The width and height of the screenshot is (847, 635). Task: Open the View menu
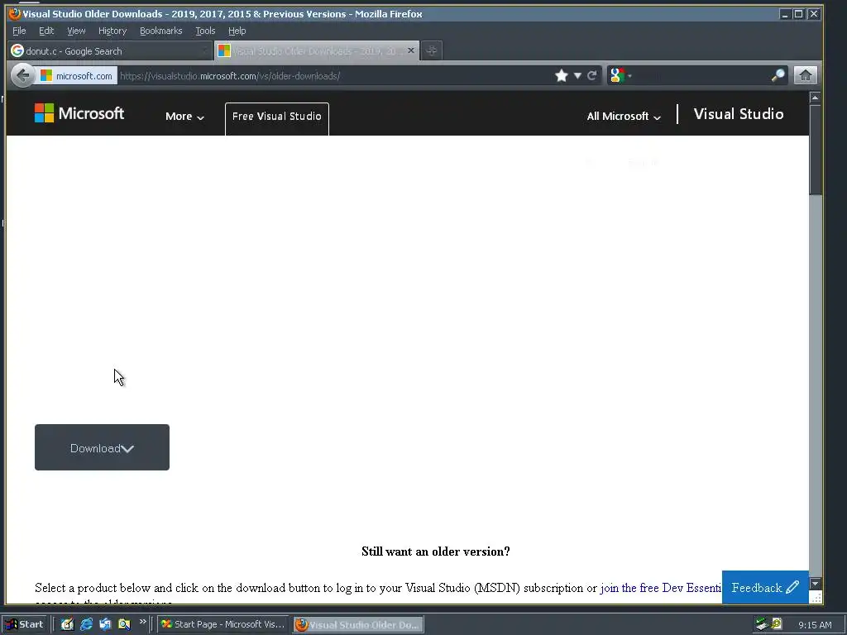click(x=76, y=31)
